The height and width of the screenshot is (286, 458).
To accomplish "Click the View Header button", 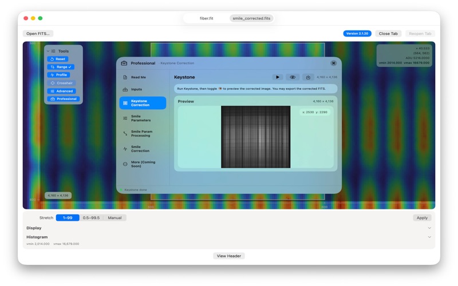I will coord(229,256).
